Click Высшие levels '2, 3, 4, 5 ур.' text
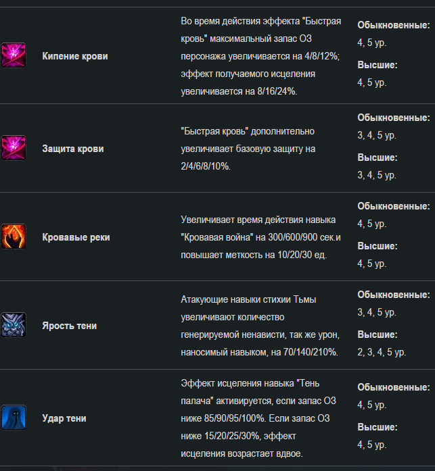 click(x=382, y=352)
